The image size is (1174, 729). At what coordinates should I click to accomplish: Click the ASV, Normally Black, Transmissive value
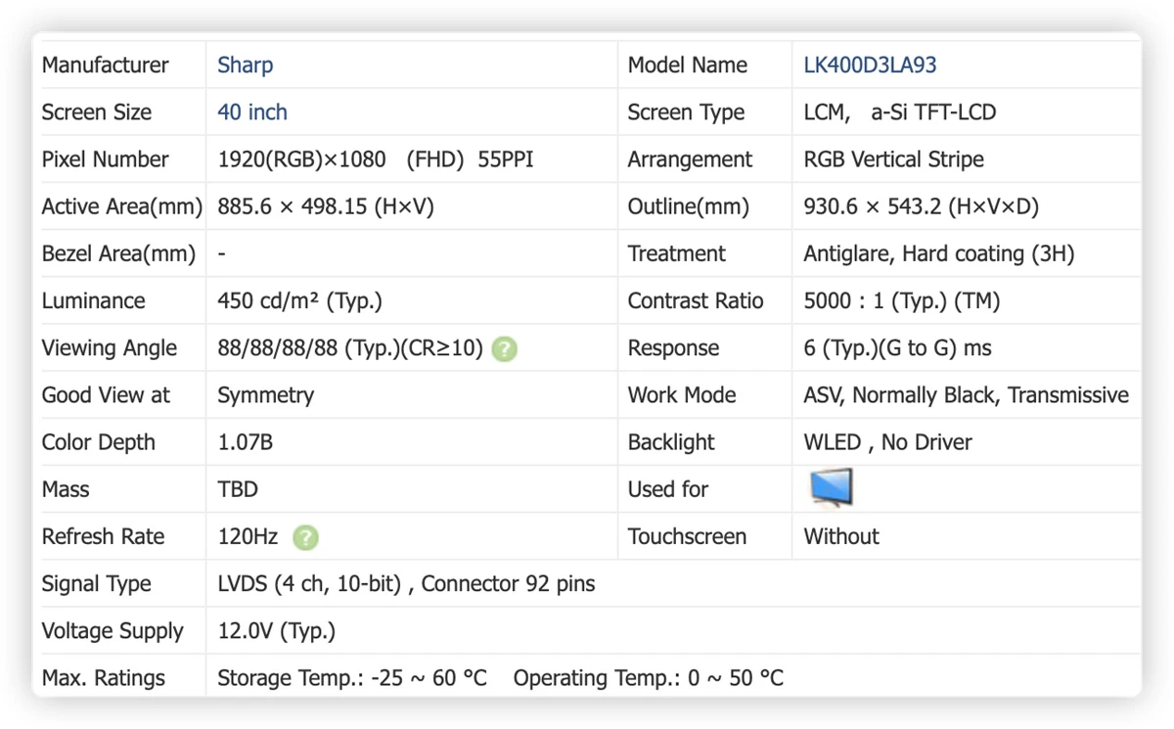[967, 395]
